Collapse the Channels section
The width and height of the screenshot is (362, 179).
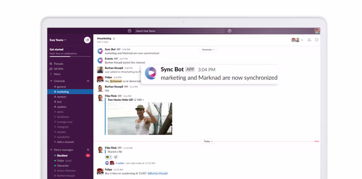[51, 81]
